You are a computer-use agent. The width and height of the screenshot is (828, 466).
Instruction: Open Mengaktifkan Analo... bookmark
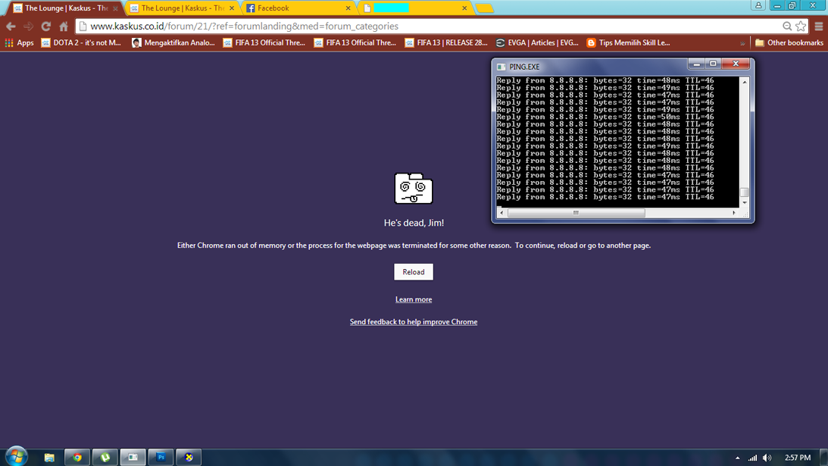tap(173, 42)
